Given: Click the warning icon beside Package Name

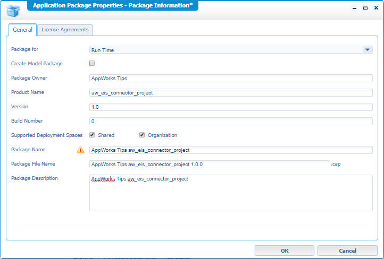Looking at the screenshot, I should click(80, 150).
